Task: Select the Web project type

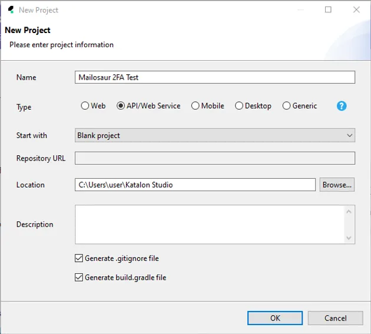Action: pyautogui.click(x=85, y=106)
